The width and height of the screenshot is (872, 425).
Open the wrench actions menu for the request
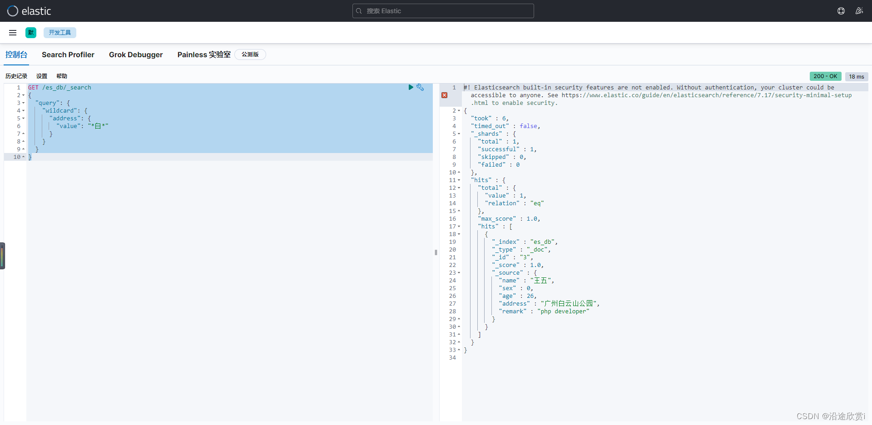[420, 87]
